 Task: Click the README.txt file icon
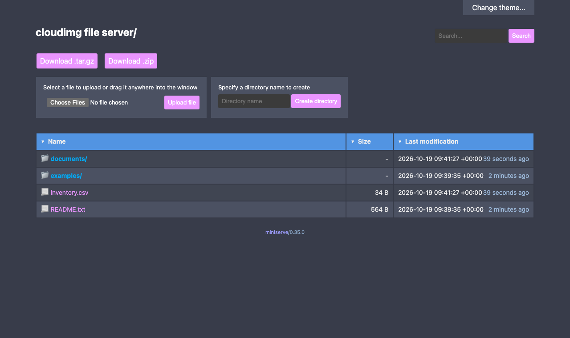(45, 209)
